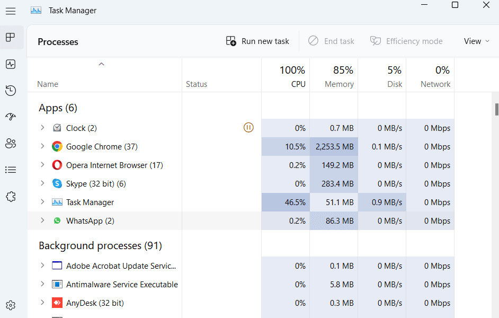Click the Adobe Acrobat Update Service icon
The width and height of the screenshot is (499, 318).
click(x=57, y=266)
